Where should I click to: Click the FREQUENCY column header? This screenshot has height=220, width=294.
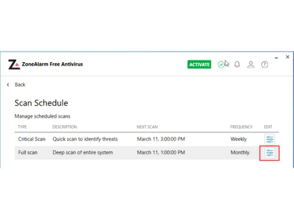point(241,127)
